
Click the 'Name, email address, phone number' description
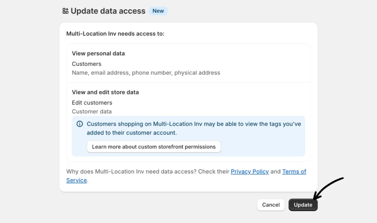(x=146, y=73)
